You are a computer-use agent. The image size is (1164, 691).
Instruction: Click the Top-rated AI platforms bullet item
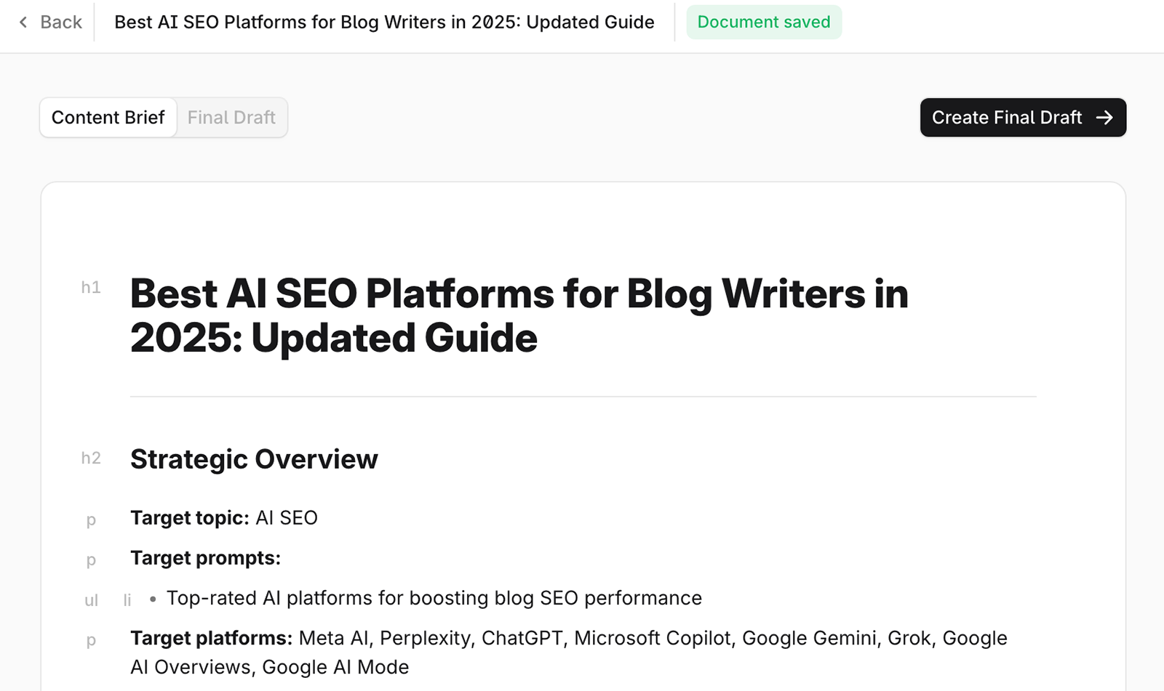tap(434, 598)
